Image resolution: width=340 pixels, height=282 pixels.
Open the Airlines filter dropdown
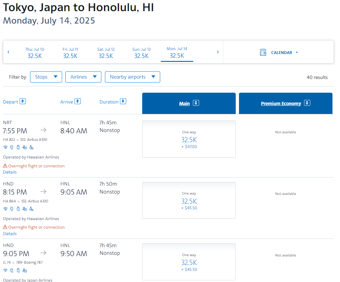tap(83, 77)
